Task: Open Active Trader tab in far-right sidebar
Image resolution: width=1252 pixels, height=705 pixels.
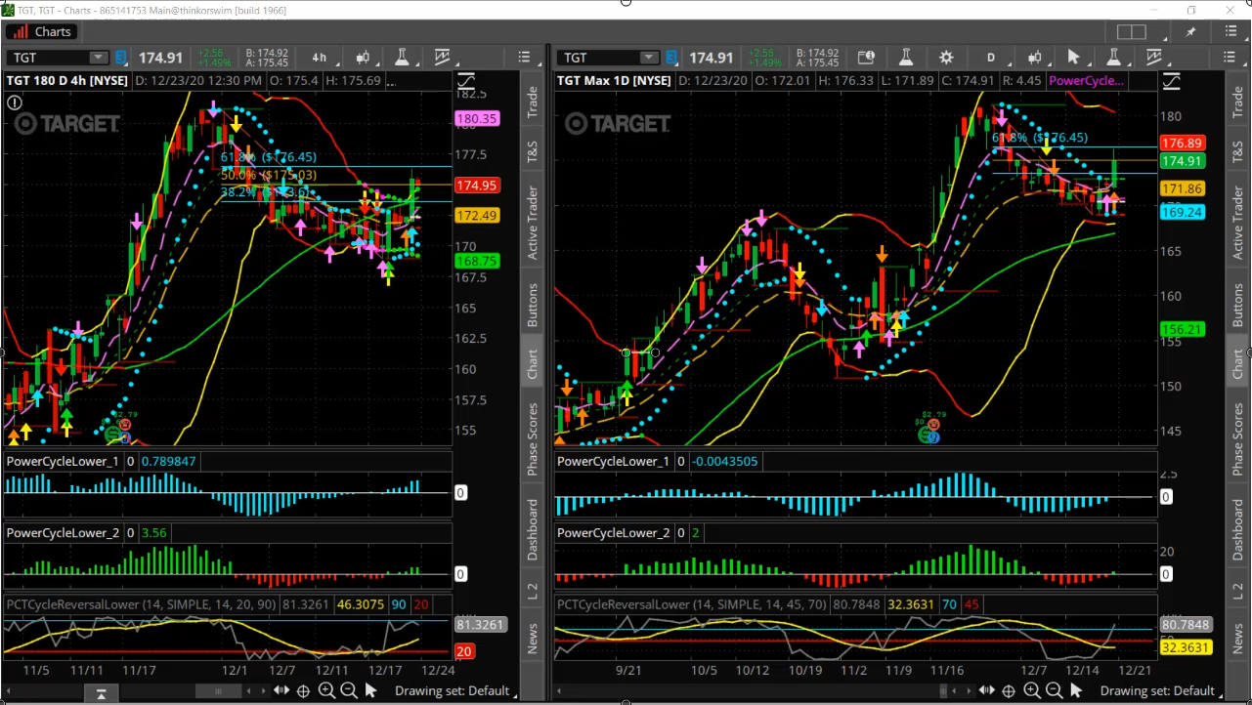Action: [x=1238, y=223]
